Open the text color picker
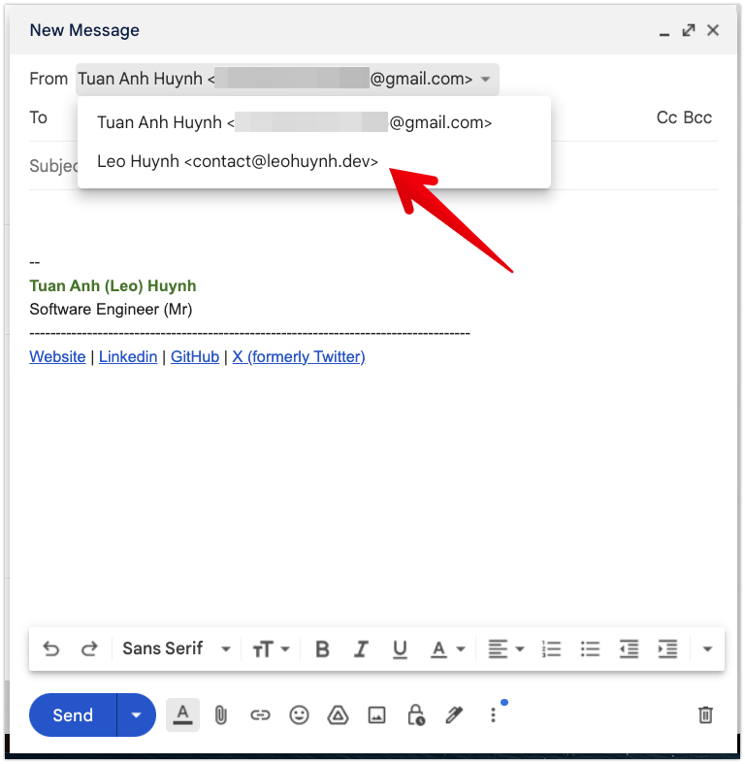 pyautogui.click(x=447, y=649)
